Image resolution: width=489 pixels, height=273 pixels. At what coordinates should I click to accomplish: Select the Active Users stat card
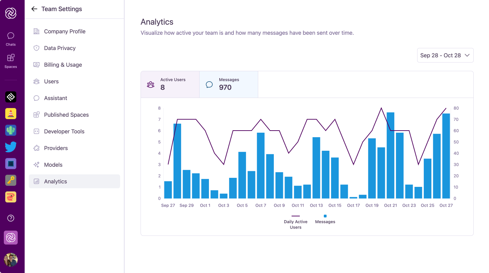[x=170, y=84]
